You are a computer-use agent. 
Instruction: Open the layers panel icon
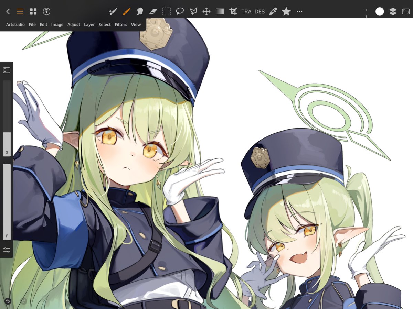(x=393, y=11)
